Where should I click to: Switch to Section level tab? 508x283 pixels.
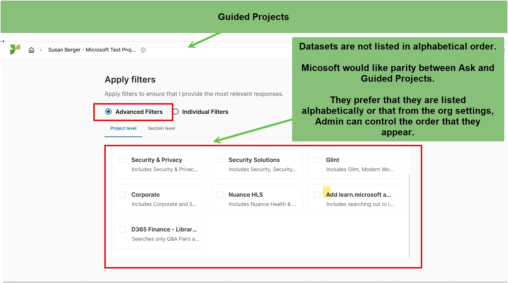pyautogui.click(x=161, y=128)
